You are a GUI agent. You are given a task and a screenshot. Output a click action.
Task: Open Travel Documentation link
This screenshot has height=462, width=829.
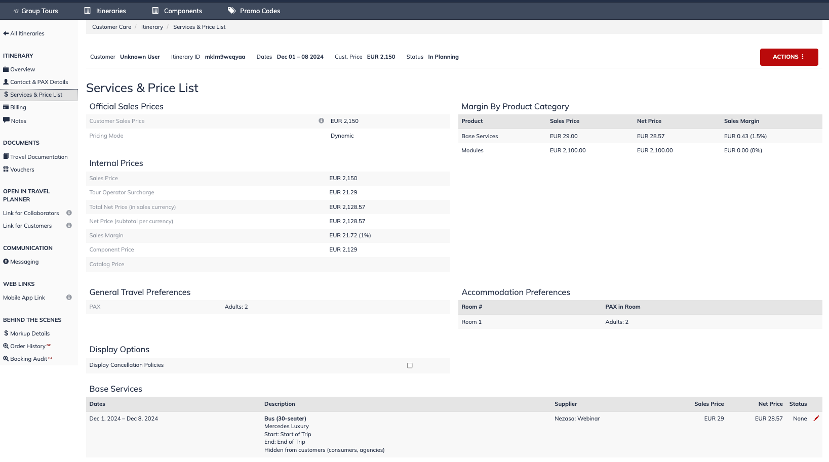coord(39,157)
